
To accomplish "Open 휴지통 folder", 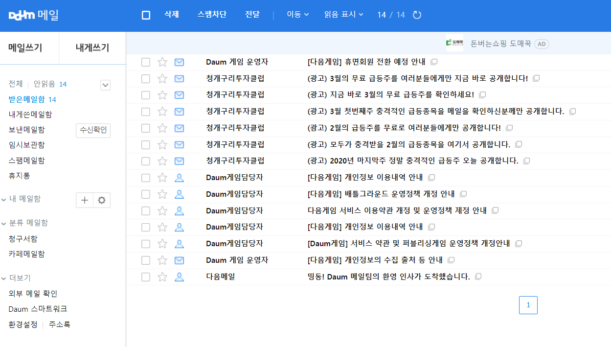I will (x=20, y=176).
